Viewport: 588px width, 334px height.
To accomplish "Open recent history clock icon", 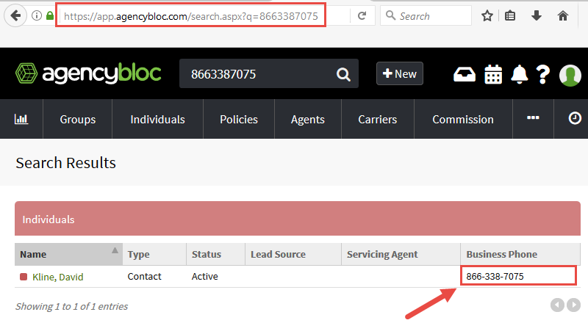I will 575,118.
